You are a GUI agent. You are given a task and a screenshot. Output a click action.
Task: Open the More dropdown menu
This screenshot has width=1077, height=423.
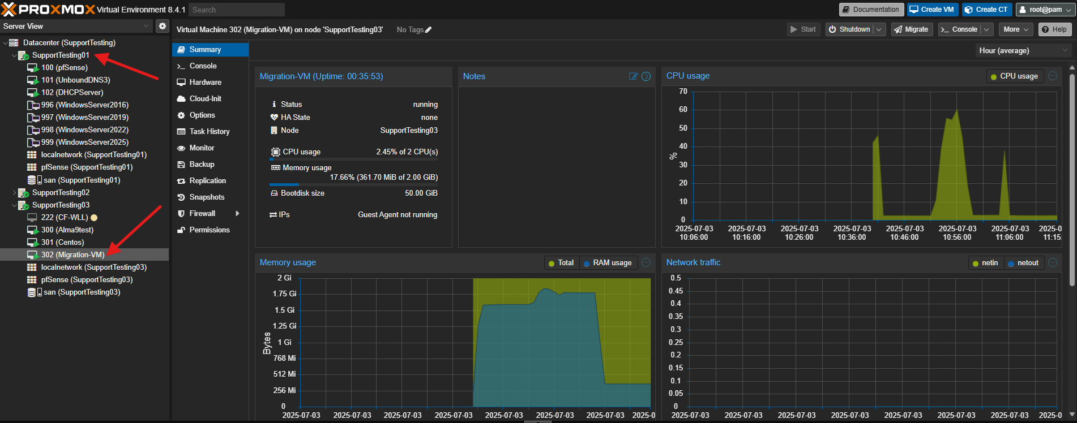1016,29
